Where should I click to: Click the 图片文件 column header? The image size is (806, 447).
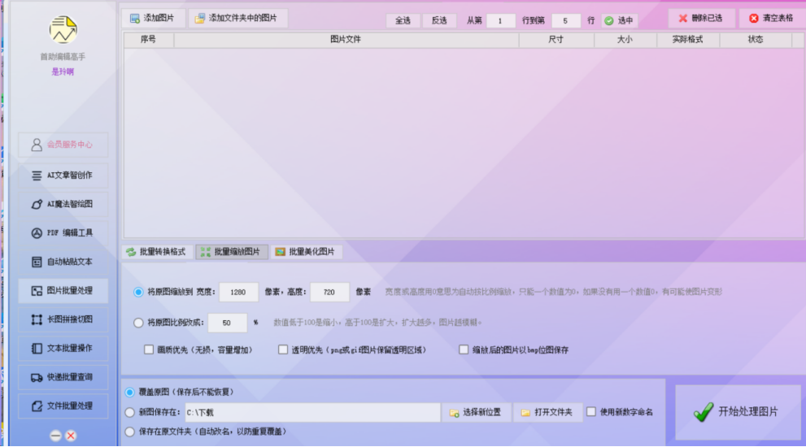click(x=346, y=40)
